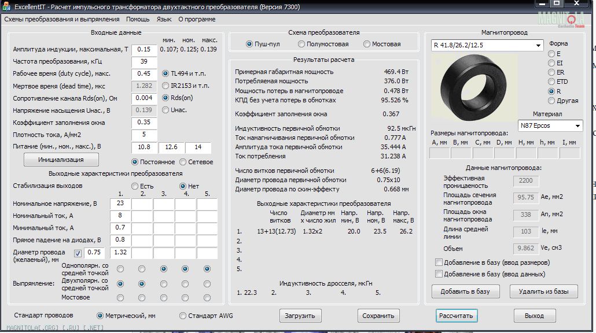
Task: Click the current density field 5
Action: point(145,135)
